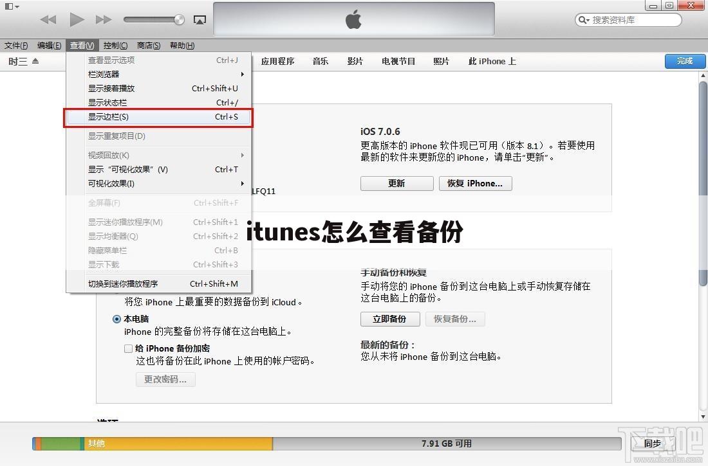Click the 最新的备份 label text
The height and width of the screenshot is (466, 708).
[387, 345]
